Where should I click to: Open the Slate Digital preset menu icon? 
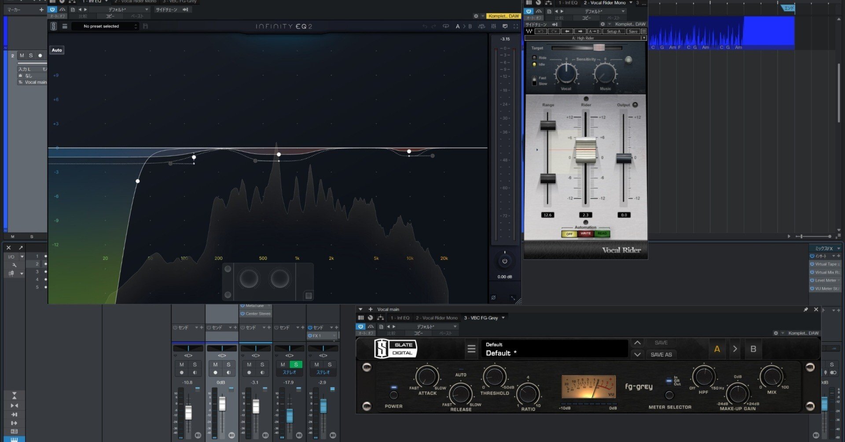pos(471,348)
